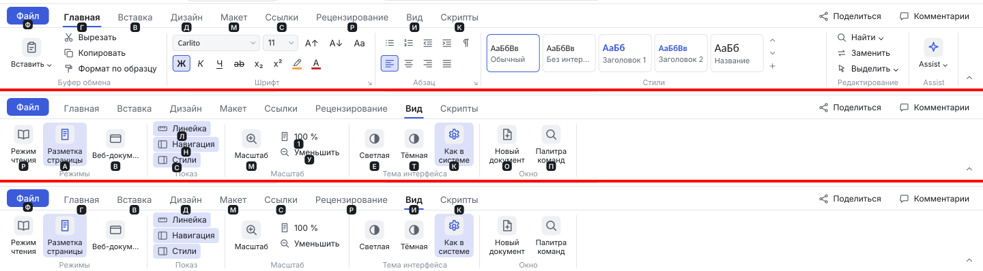Screen dimensions: 983x271
Task: Open Абзац group dialog launcher
Action: click(x=476, y=83)
